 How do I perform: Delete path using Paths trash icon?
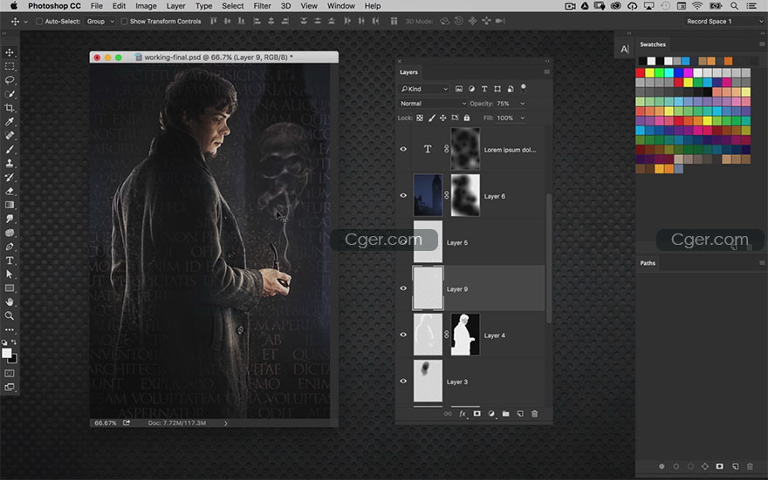click(x=750, y=466)
